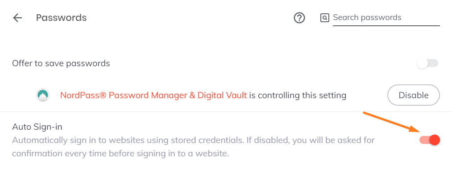Screen dimensions: 452x171
Task: Open help via the question mark icon
Action: 299,18
